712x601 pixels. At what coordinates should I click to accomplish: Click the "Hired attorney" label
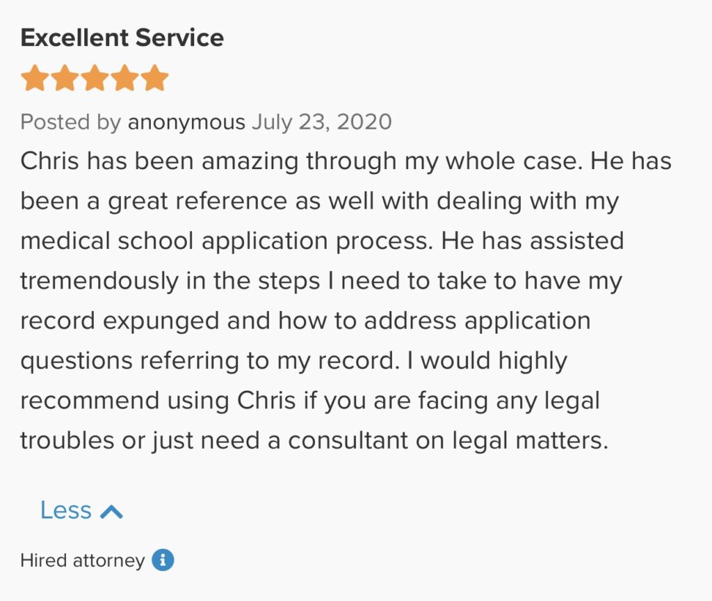(82, 561)
